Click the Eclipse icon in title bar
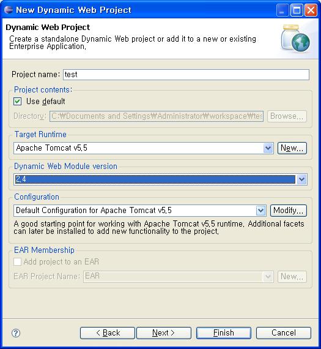This screenshot has width=321, height=349. pos(8,10)
